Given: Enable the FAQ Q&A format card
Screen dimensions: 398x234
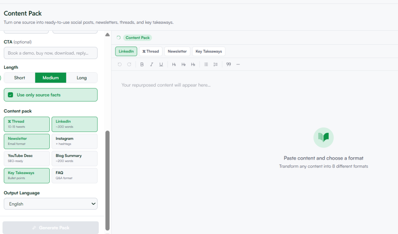Looking at the screenshot, I should (75, 176).
